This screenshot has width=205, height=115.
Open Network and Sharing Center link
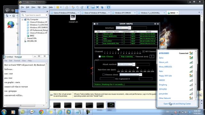(x=177, y=104)
